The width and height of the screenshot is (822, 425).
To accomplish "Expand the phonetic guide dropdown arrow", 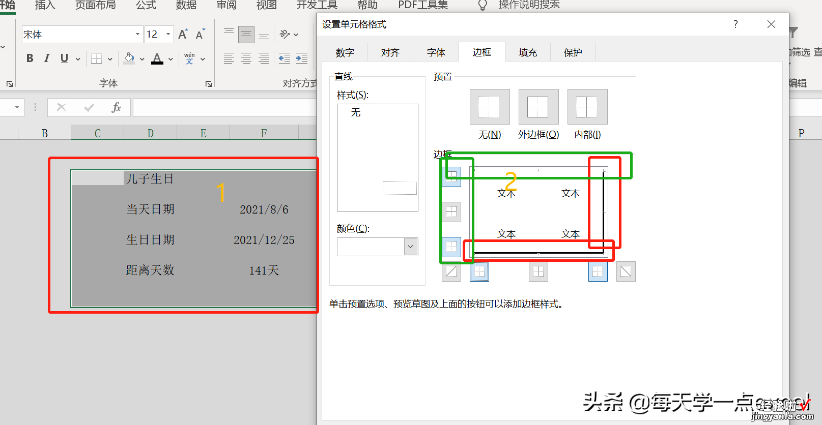I will click(x=203, y=59).
